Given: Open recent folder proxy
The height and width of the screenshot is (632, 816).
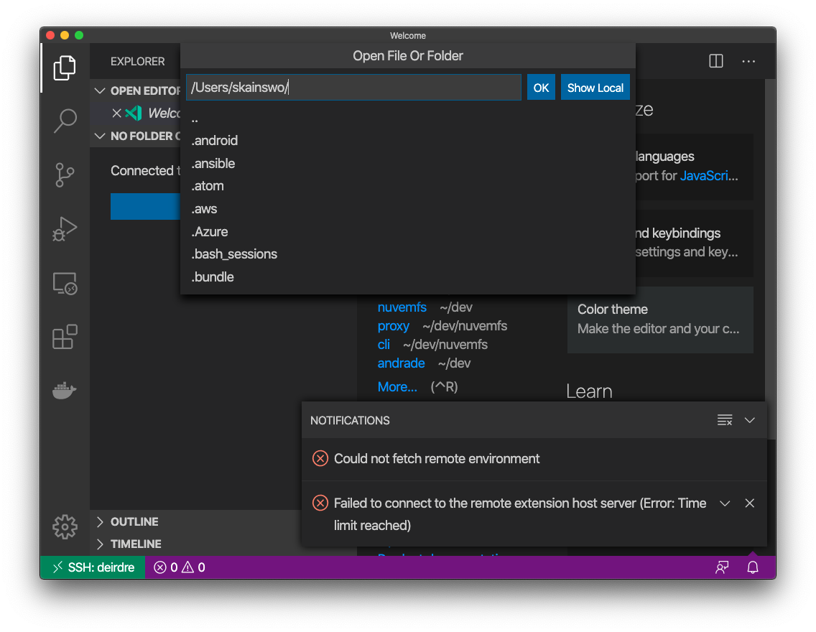Looking at the screenshot, I should (393, 325).
